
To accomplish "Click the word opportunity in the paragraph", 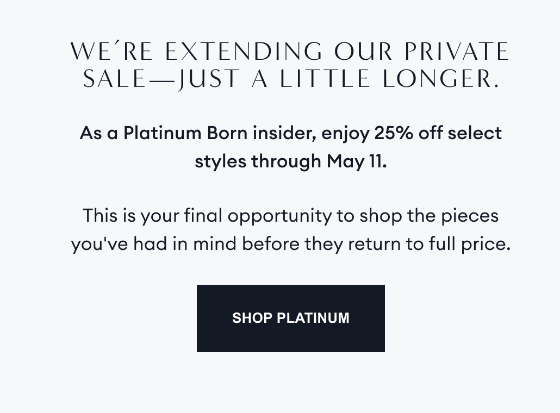I will tap(279, 217).
